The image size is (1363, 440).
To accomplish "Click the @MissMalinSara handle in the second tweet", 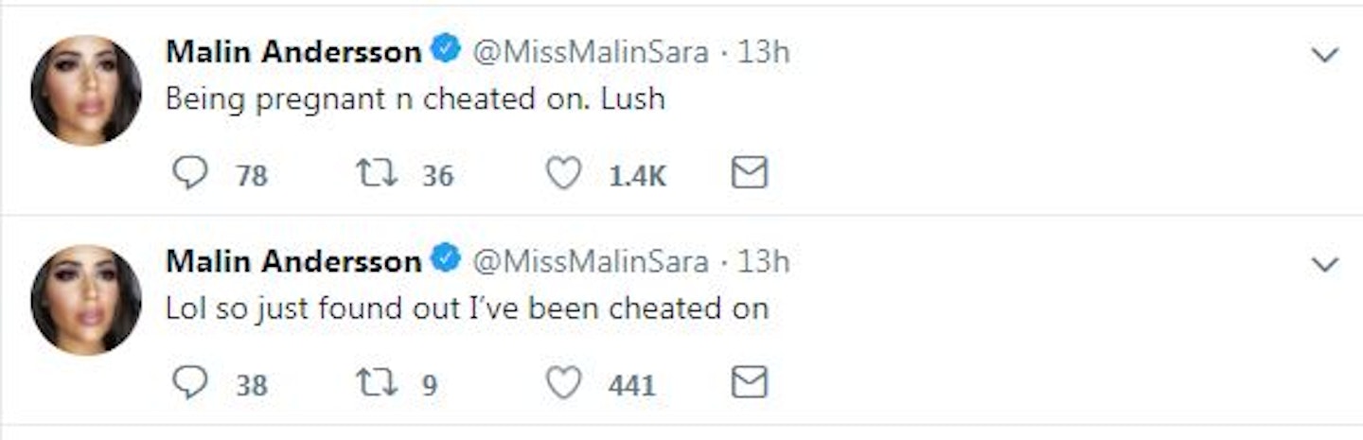I will [x=590, y=261].
